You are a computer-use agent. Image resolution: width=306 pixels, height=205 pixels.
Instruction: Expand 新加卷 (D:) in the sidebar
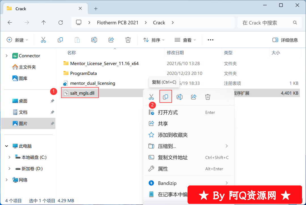coord(9,168)
